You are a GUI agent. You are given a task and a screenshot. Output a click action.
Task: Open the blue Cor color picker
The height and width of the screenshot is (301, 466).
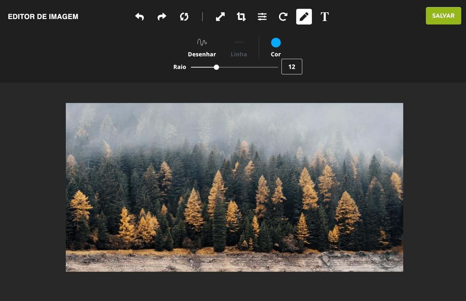pos(276,42)
